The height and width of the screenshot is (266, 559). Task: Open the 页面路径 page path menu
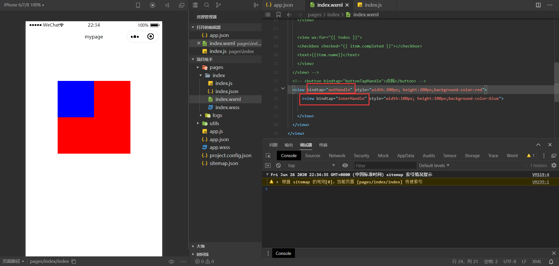[x=13, y=261]
